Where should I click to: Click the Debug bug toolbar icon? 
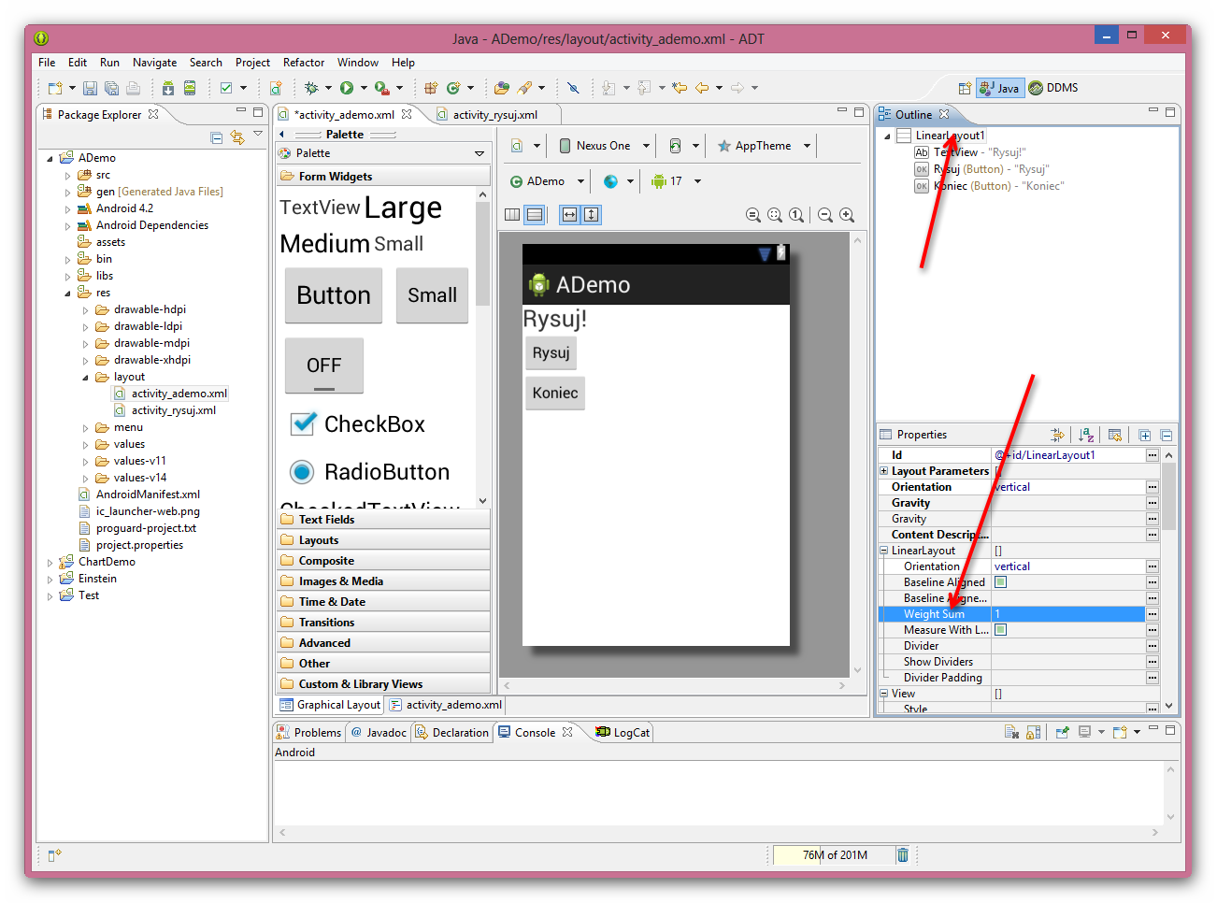coord(311,88)
